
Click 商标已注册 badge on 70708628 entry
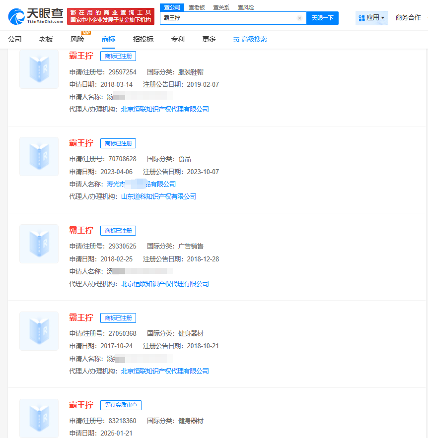(x=118, y=143)
